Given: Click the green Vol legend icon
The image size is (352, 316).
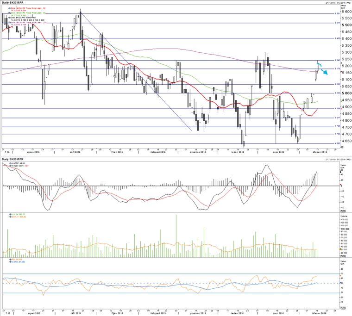Looking at the screenshot, I should click(x=10, y=214).
